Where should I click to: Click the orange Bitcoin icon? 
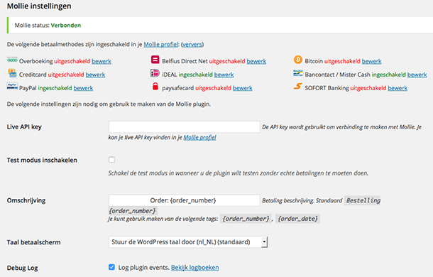(x=298, y=60)
